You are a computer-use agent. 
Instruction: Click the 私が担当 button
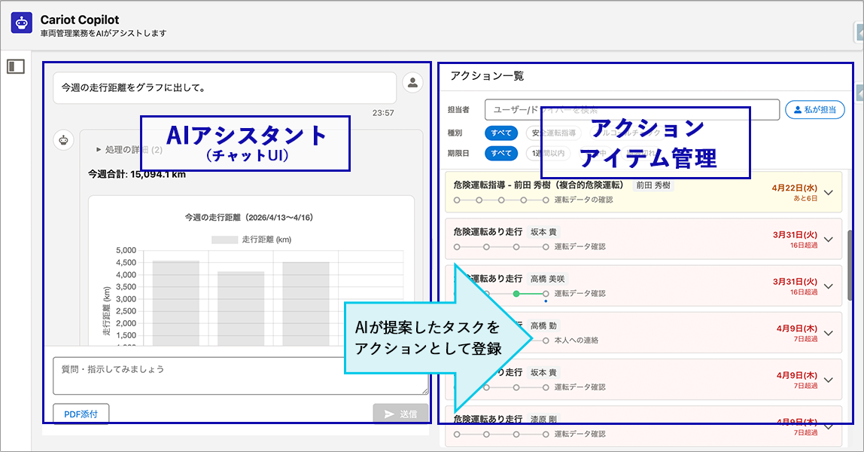[x=814, y=110]
